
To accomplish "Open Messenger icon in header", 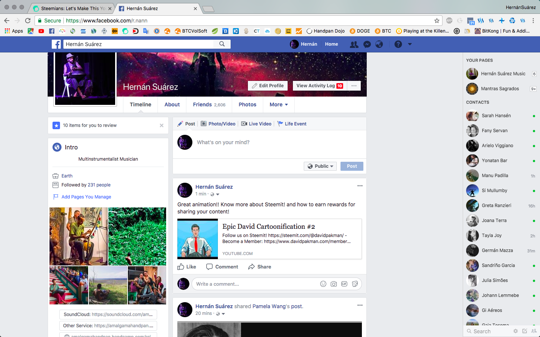I will point(367,44).
